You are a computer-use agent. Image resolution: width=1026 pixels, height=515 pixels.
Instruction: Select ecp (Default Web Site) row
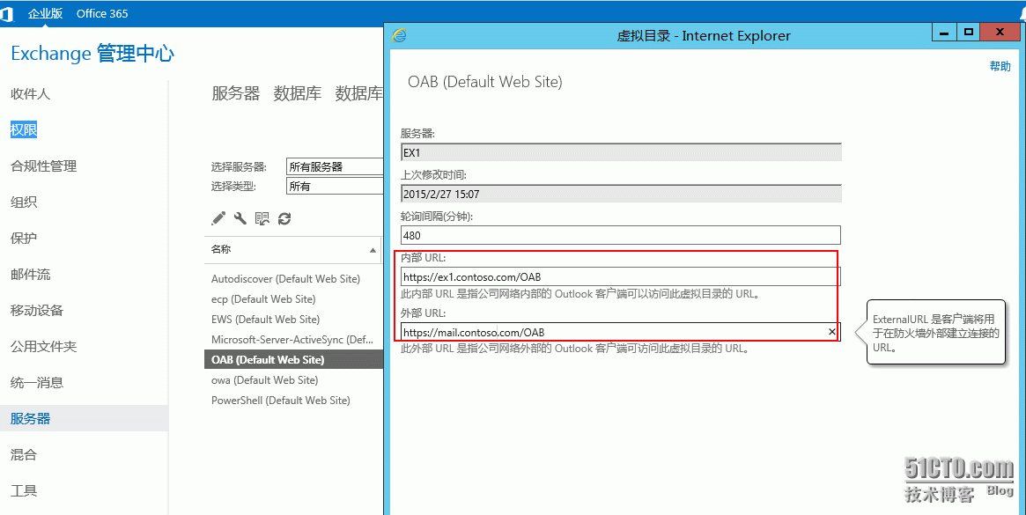click(x=293, y=299)
